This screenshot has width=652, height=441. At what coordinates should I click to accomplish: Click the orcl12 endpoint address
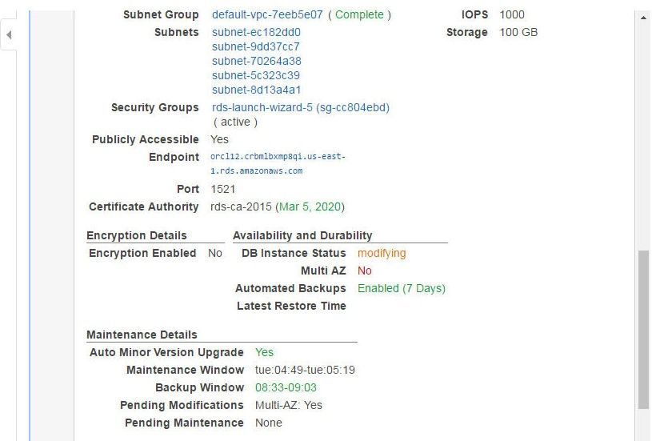278,163
